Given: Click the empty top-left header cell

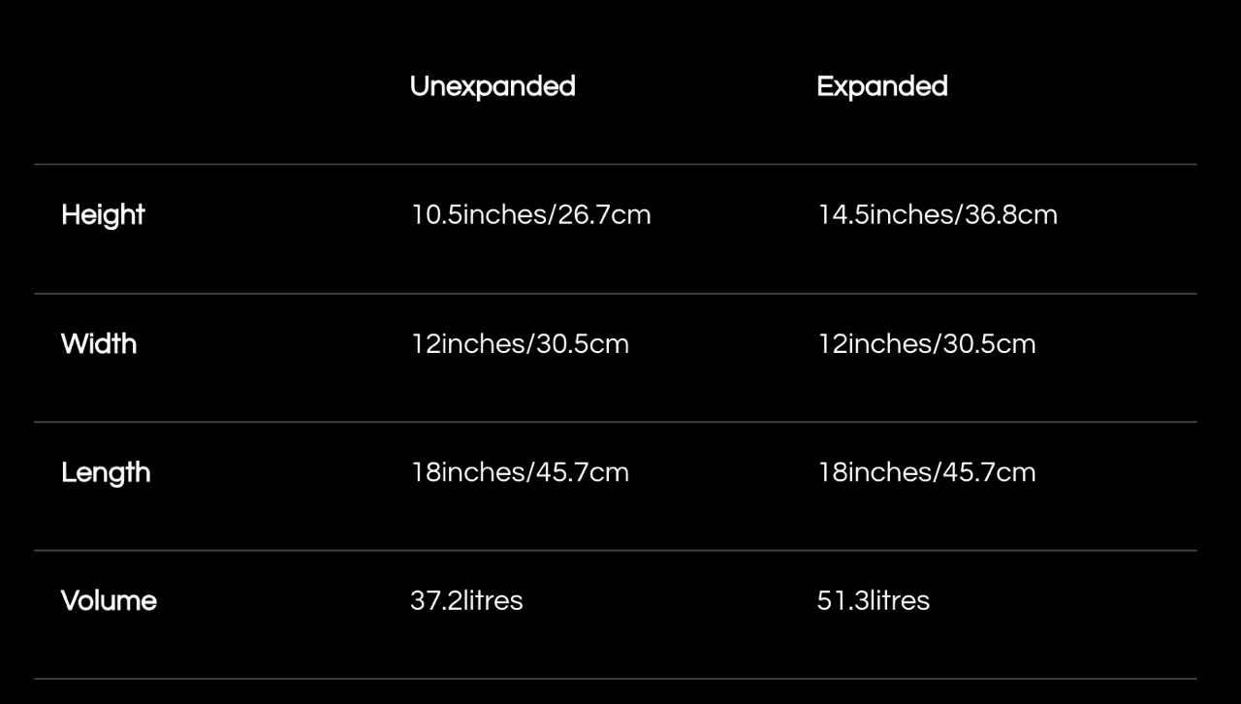Looking at the screenshot, I should [x=208, y=86].
